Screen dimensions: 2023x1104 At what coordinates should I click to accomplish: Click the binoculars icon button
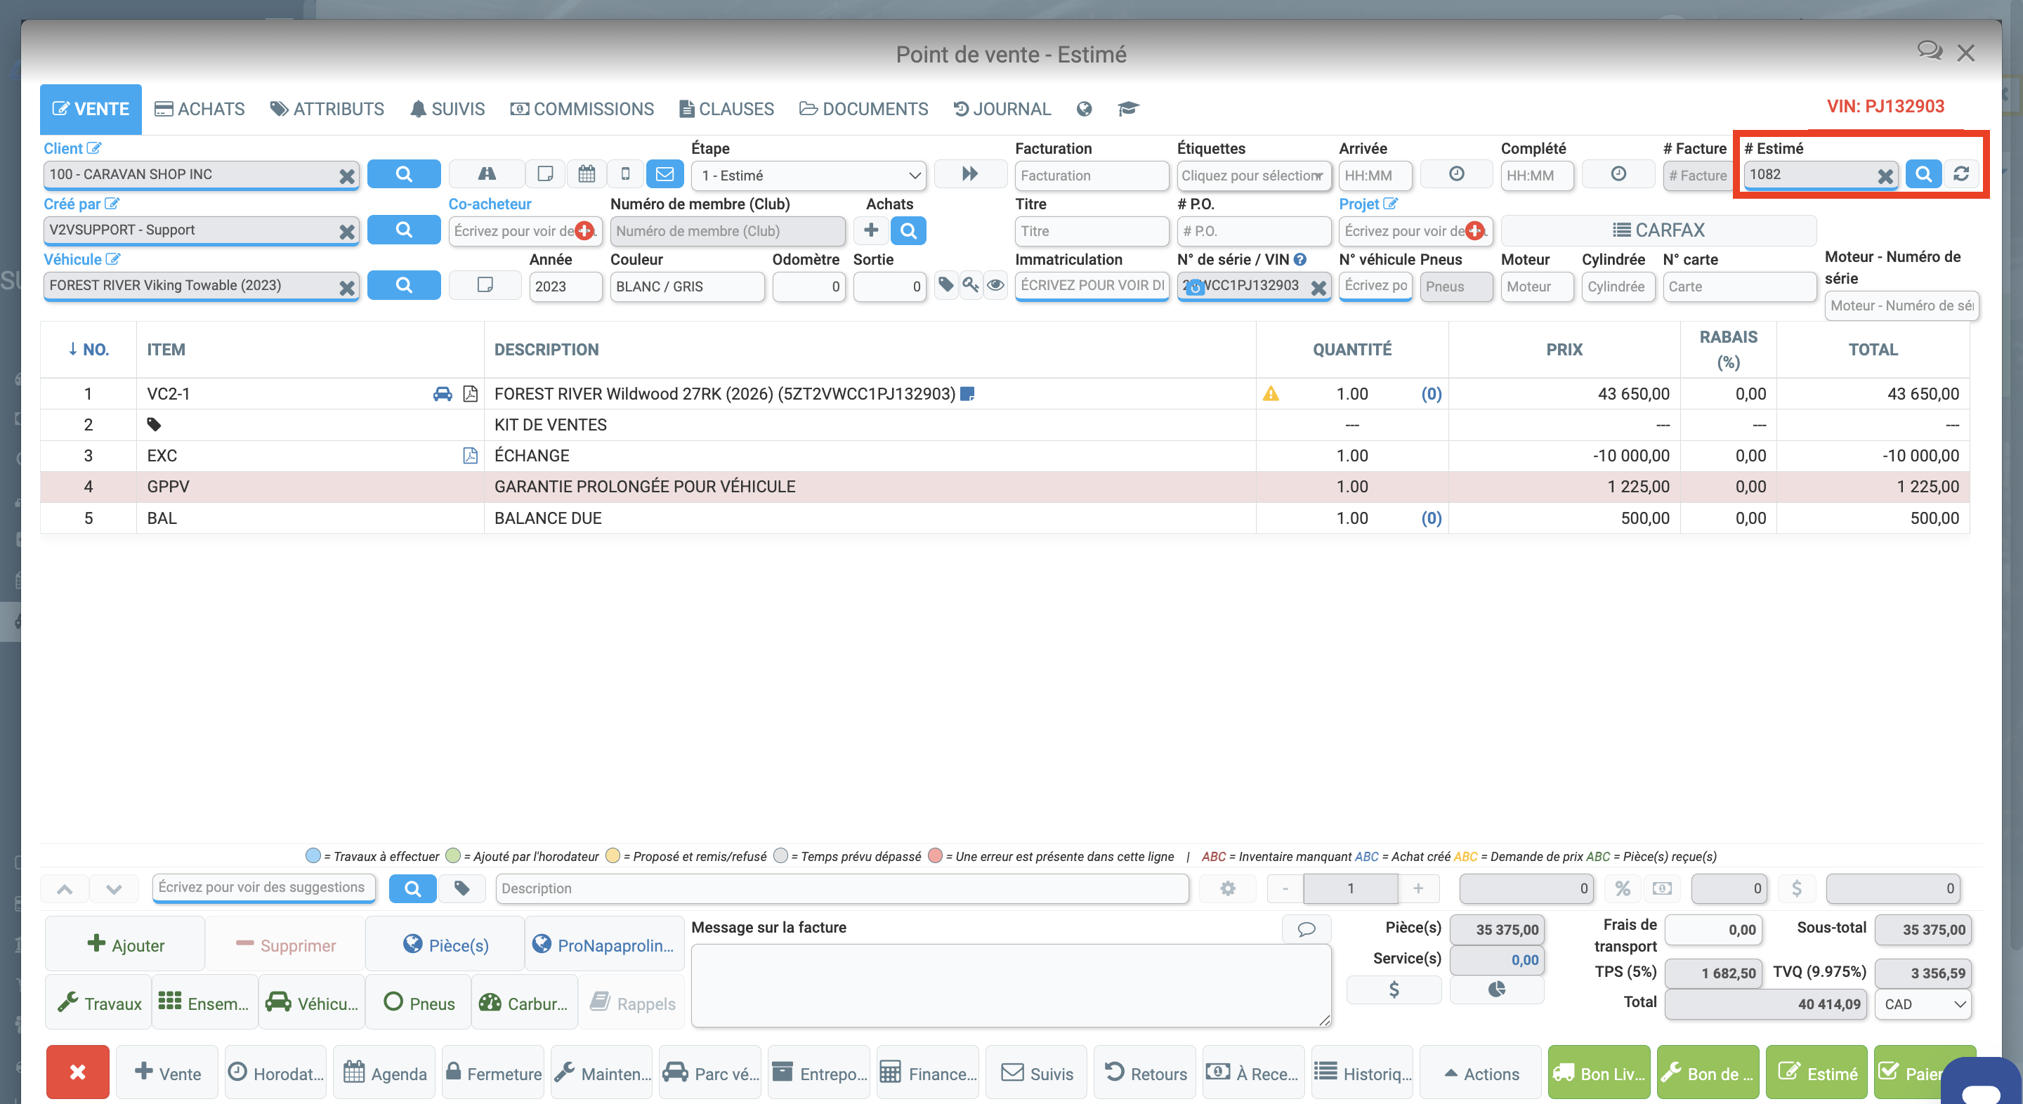487,174
